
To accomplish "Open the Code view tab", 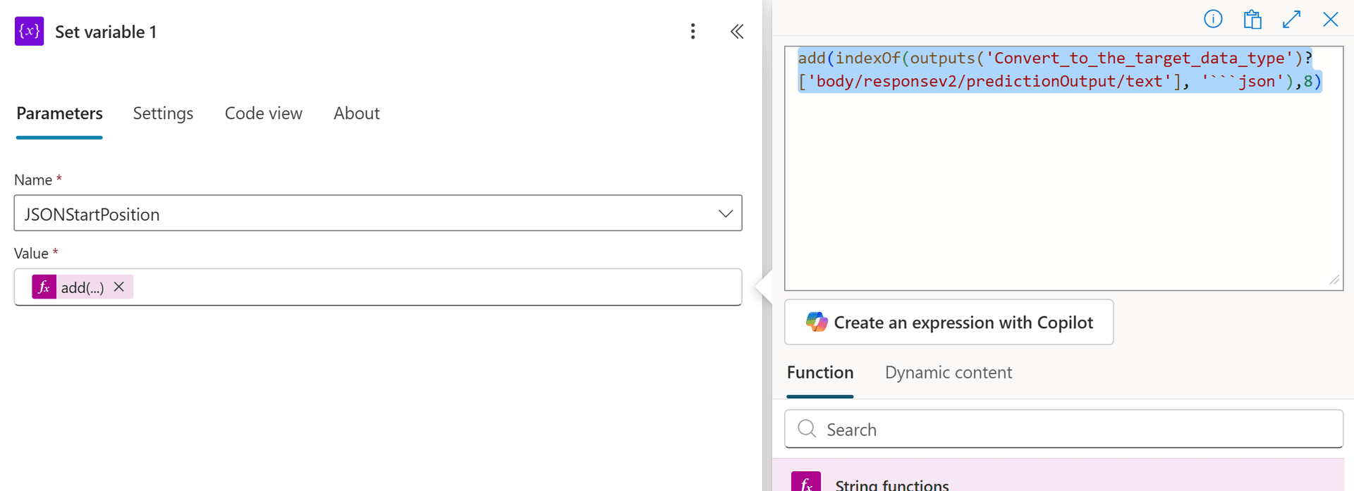I will (264, 113).
